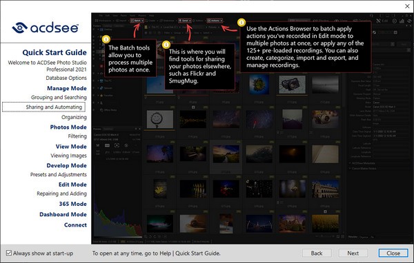
Task: Jump to the Photos Mode section
Action: point(68,127)
